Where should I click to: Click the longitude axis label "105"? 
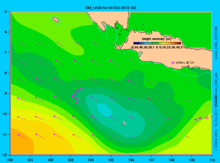coord(111,160)
